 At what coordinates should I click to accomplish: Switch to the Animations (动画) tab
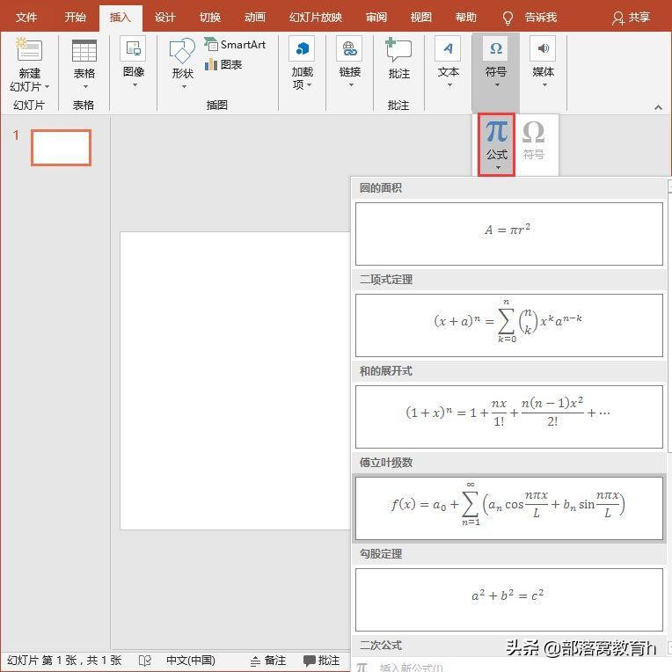[x=255, y=17]
